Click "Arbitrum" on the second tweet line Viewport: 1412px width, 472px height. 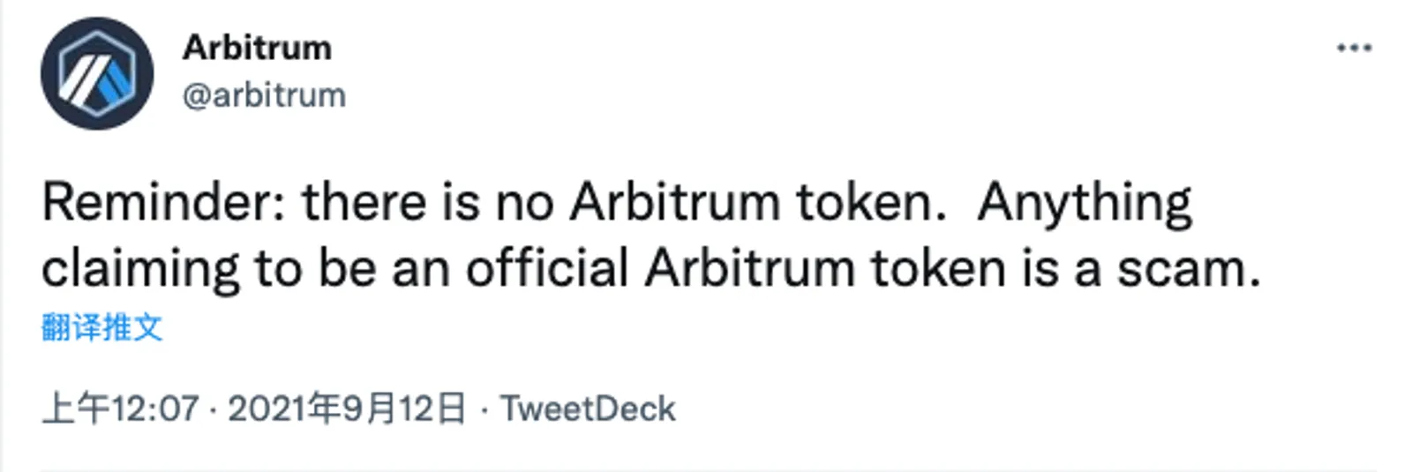point(749,268)
